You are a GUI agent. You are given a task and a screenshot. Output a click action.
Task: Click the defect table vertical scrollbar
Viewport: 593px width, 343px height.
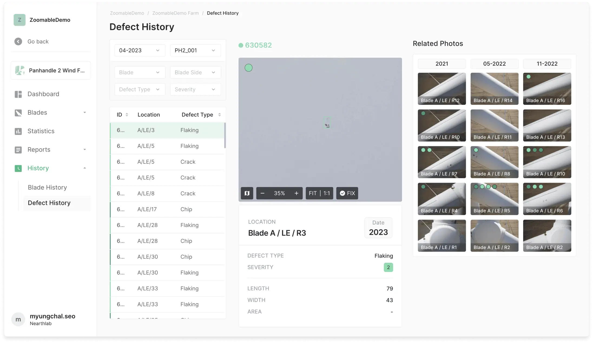[225, 135]
